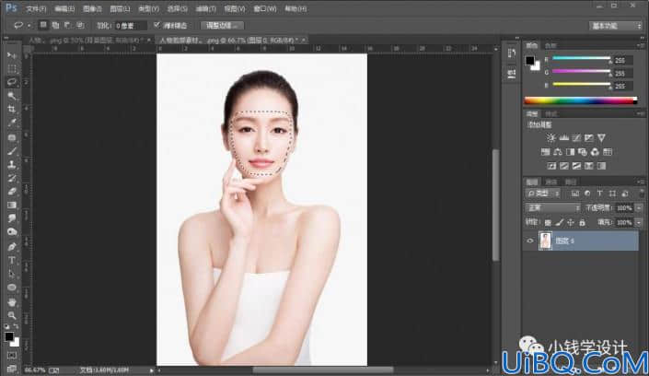Open the layer kind filter dropdown
This screenshot has width=649, height=376.
(543, 194)
